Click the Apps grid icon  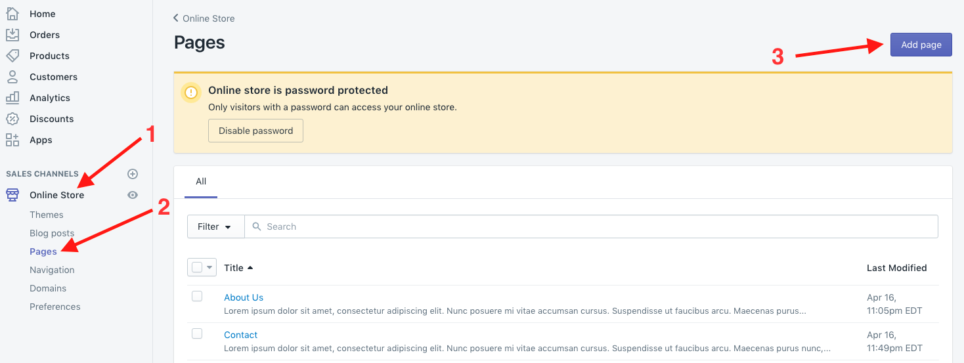click(x=12, y=140)
